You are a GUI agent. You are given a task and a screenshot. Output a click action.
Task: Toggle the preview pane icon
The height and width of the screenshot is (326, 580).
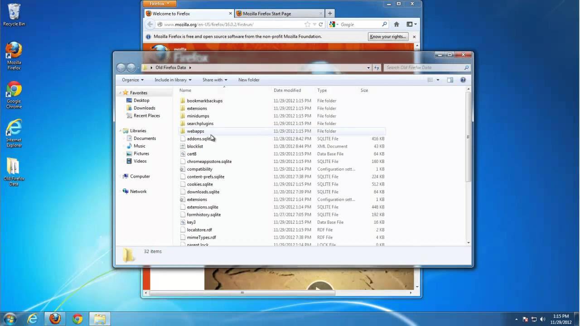click(x=450, y=80)
